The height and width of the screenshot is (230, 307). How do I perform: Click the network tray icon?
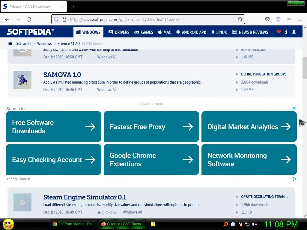pyautogui.click(x=247, y=224)
